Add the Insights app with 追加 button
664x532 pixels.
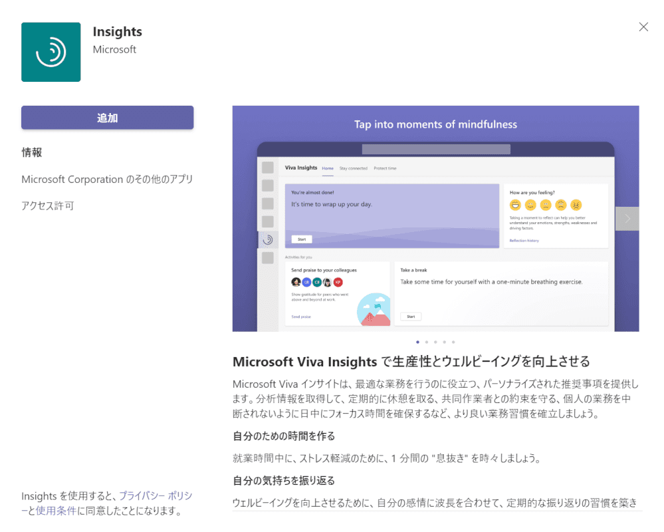(108, 118)
